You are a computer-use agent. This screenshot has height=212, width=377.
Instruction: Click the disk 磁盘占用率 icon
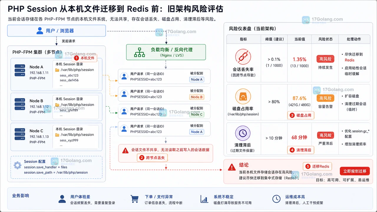coord(243,97)
